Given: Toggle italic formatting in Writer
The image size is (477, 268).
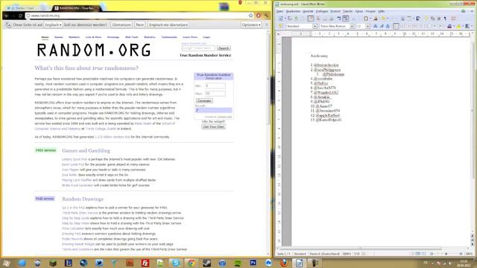Looking at the screenshot, I should click(x=382, y=26).
